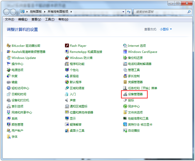Click the 家庭组 icon
Image resolution: width=195 pixels, height=161 pixels.
(67, 76)
